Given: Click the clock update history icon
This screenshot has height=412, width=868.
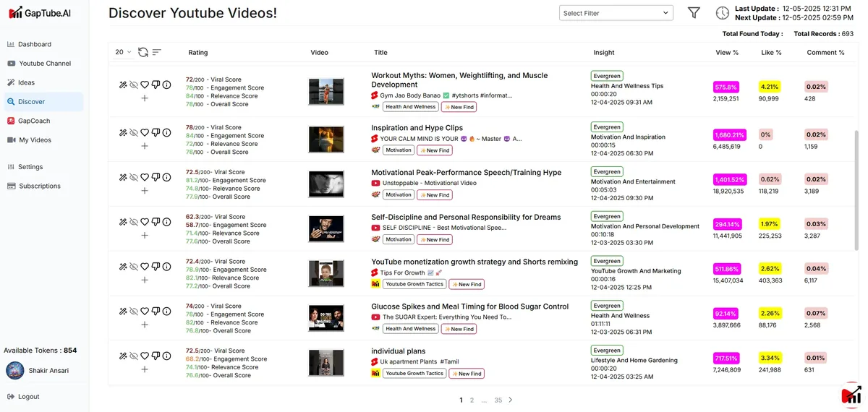Looking at the screenshot, I should (722, 12).
